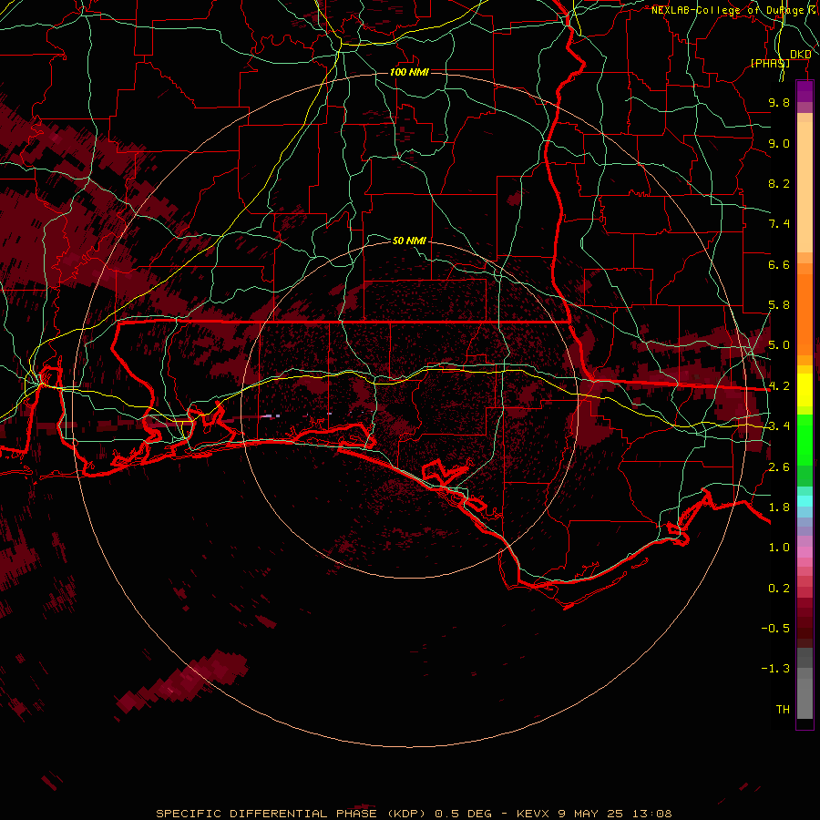Pick the 2.6 legend value
This screenshot has height=820, width=820.
[x=779, y=467]
